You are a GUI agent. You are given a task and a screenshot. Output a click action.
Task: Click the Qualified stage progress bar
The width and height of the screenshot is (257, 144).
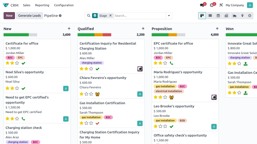pyautogui.click(x=94, y=35)
